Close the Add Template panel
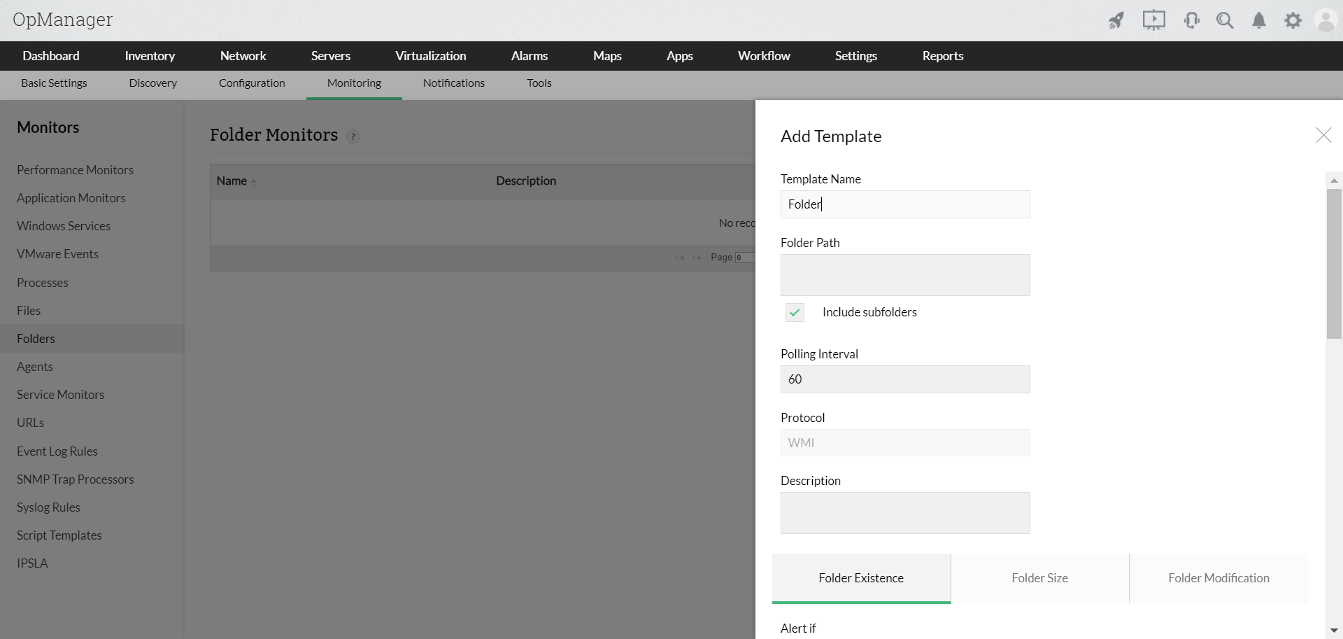The width and height of the screenshot is (1343, 639). (x=1323, y=135)
